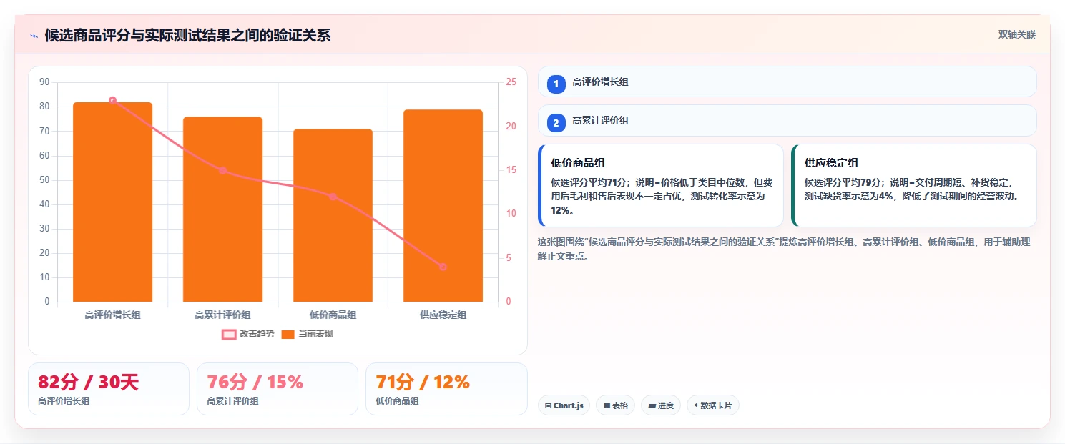1065x444 pixels.
Task: Click the trend line point above 低价商品组
Action: click(333, 197)
